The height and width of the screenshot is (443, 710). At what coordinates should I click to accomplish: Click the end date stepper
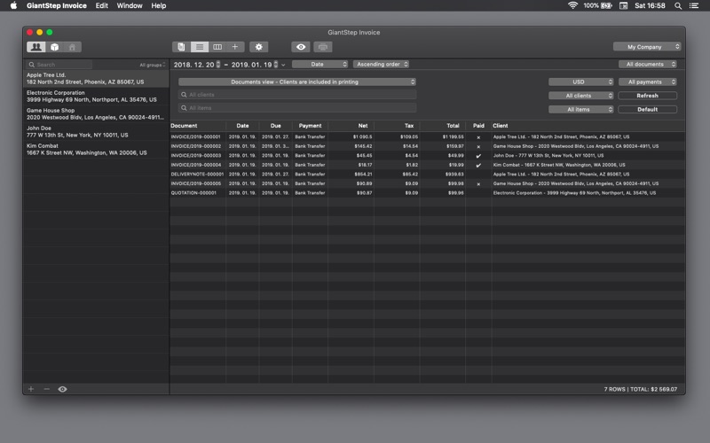(276, 65)
